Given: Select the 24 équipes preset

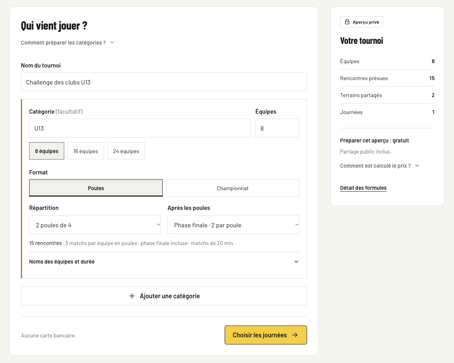Looking at the screenshot, I should coord(126,151).
